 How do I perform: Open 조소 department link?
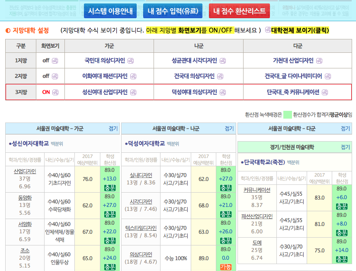[25, 250]
